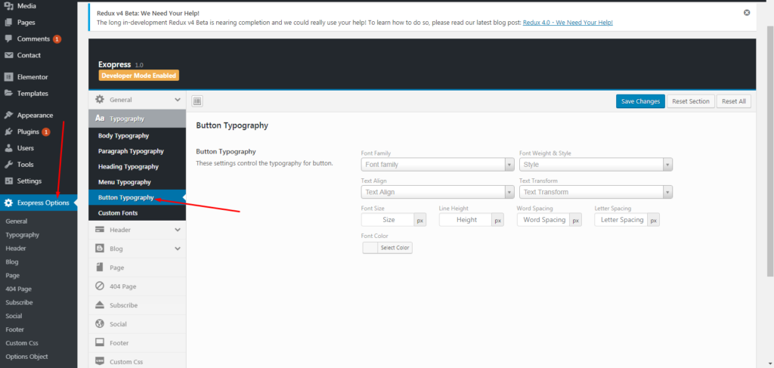Click the 404 Page ban icon
Screen dimensions: 774x368
100,286
